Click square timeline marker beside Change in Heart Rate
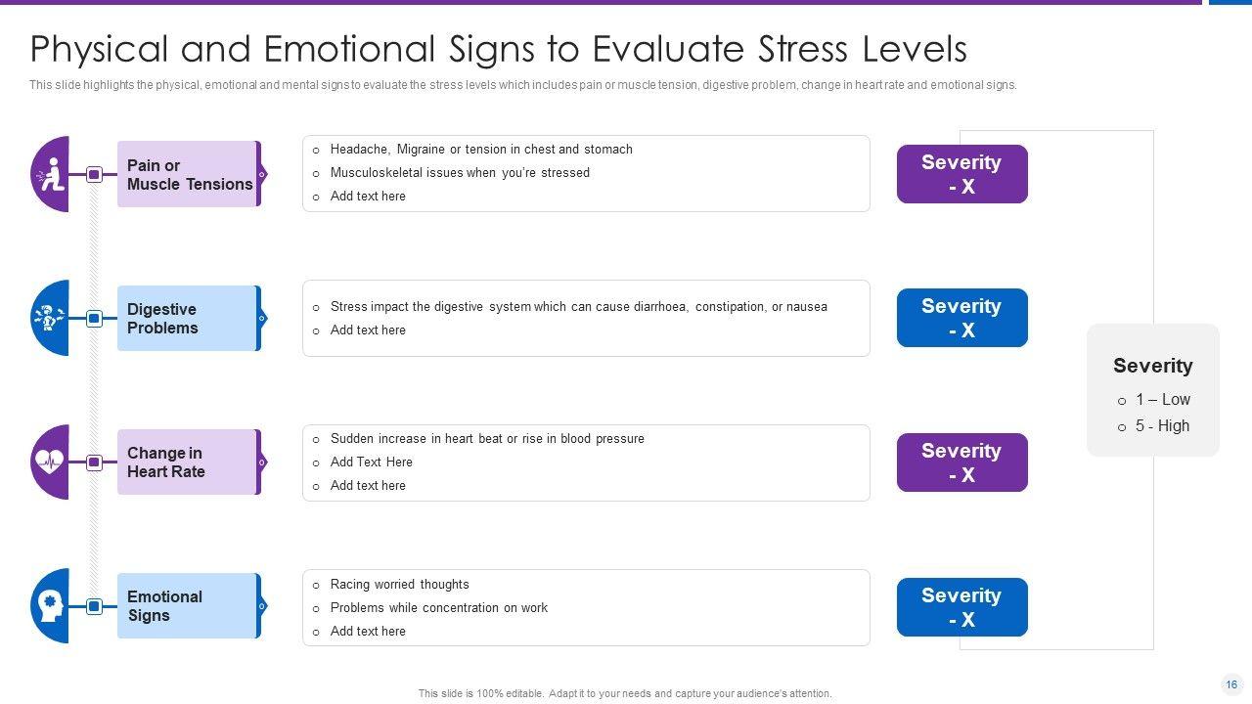Viewport: 1252px width, 704px height. click(95, 462)
